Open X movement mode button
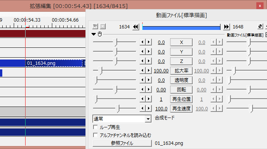267x149 pixels. tap(181, 42)
